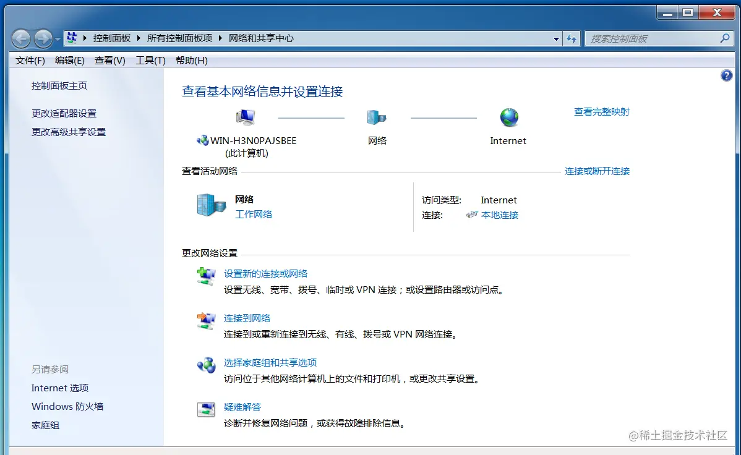
Task: Click the 网络 network icon in the map
Action: tap(377, 116)
